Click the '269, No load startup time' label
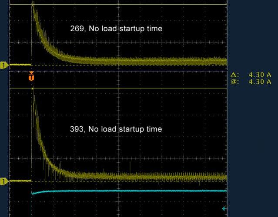 [116, 29]
